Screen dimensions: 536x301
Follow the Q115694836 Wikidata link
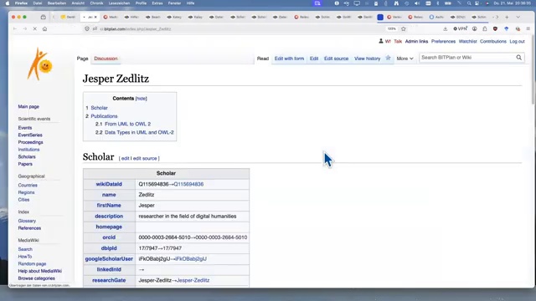pos(188,184)
